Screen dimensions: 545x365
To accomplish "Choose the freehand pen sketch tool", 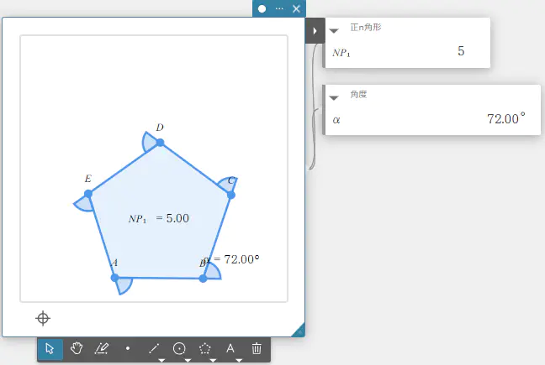I will (102, 349).
